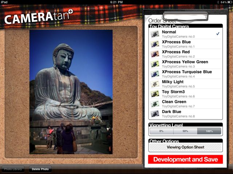Click the checkmark beside Normal filter
233x174 pixels.
click(x=218, y=34)
